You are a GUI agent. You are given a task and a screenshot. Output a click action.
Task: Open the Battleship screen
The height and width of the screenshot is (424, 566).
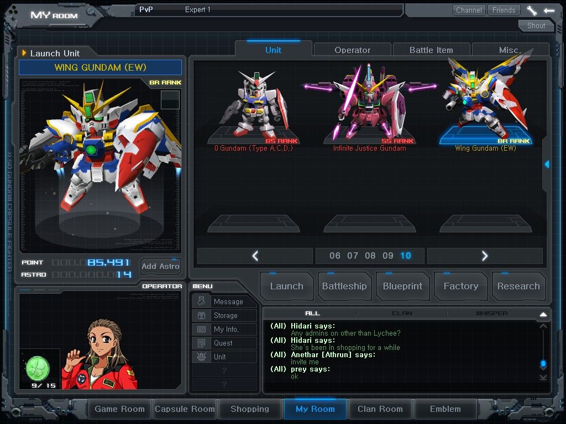click(344, 287)
